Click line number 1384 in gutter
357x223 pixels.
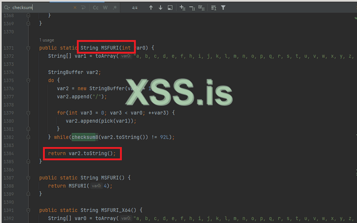[x=9, y=153]
